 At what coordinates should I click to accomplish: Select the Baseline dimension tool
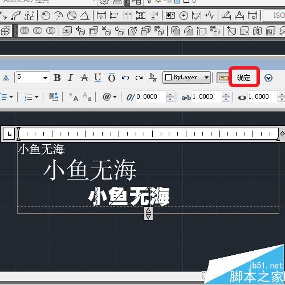[x=114, y=15]
